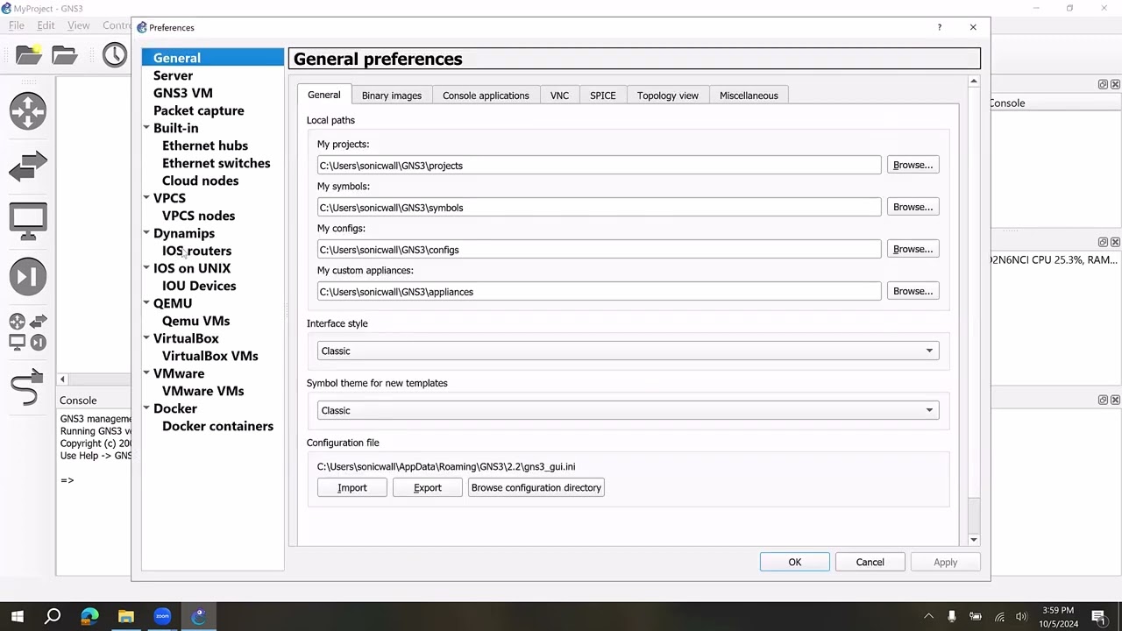Click the Export configuration button

pyautogui.click(x=428, y=487)
